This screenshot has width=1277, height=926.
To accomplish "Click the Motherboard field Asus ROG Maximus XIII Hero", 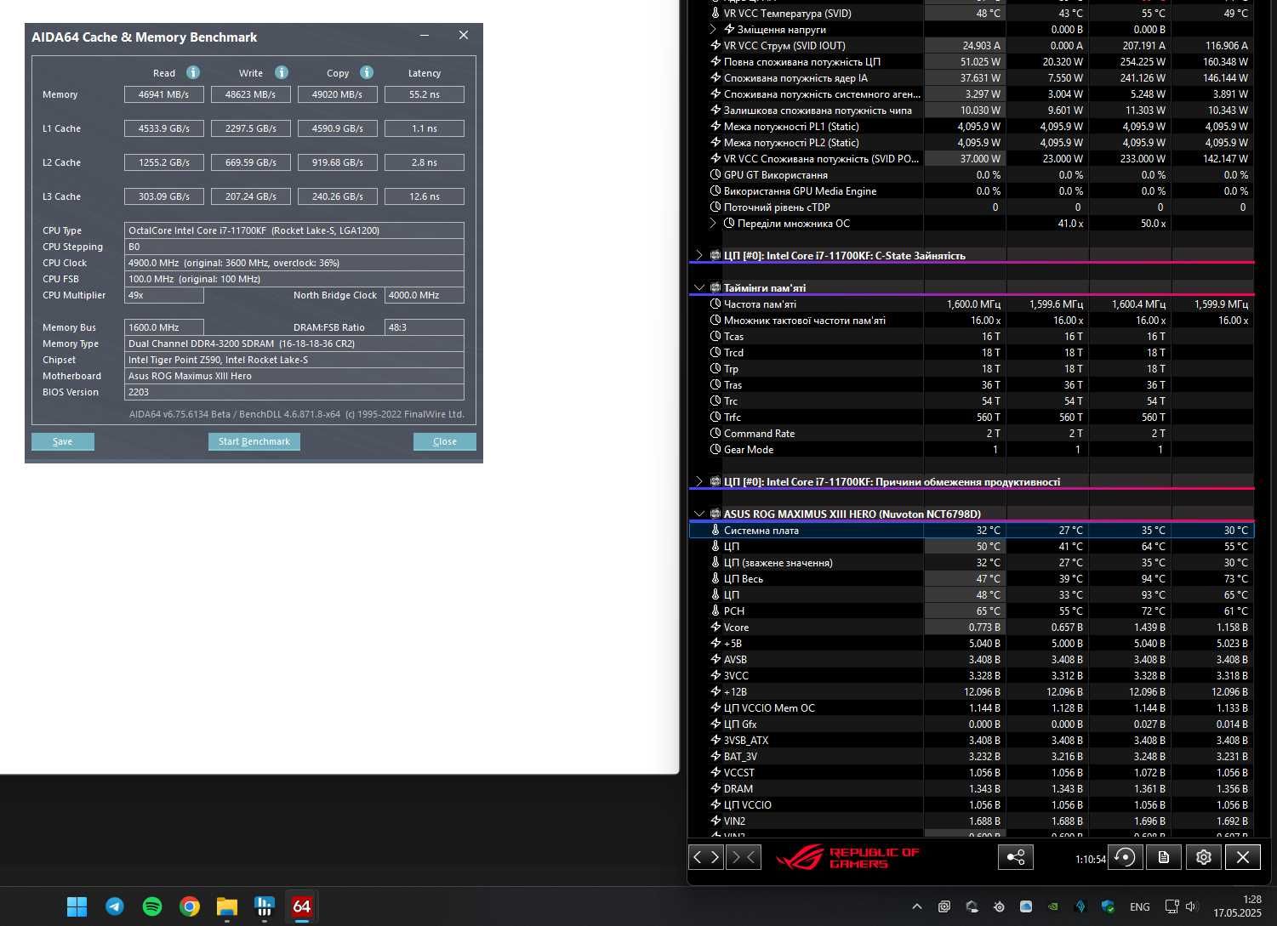I will click(x=294, y=376).
